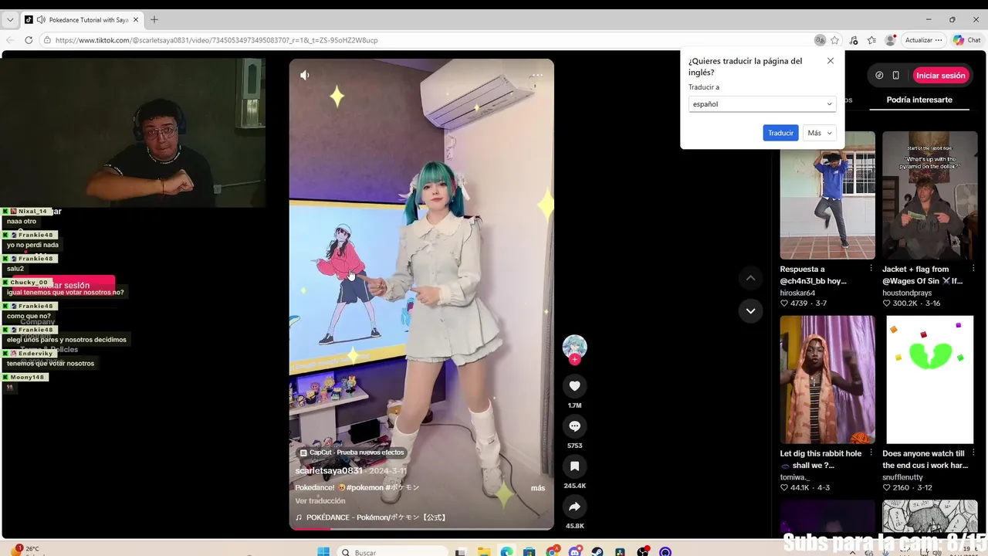Viewport: 988px width, 556px height.
Task: Expand the caption with 'más'
Action: (538, 488)
